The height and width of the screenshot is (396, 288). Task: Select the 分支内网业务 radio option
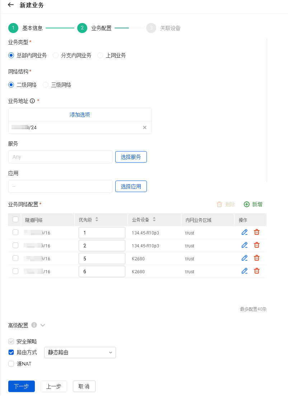point(56,55)
